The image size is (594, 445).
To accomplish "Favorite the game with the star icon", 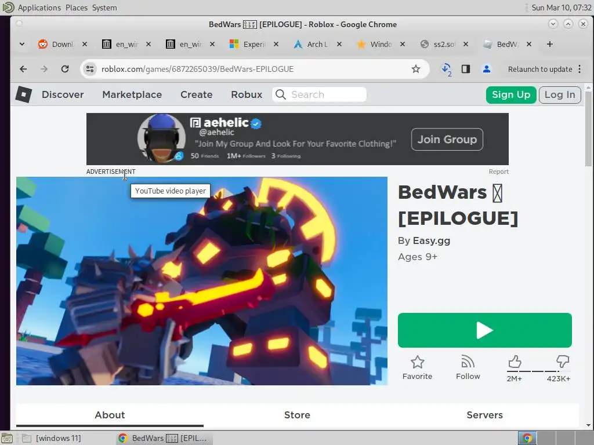I will (x=417, y=362).
